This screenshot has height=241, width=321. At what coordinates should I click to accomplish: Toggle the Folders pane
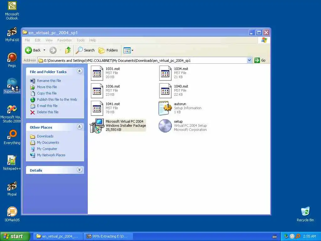(x=108, y=50)
